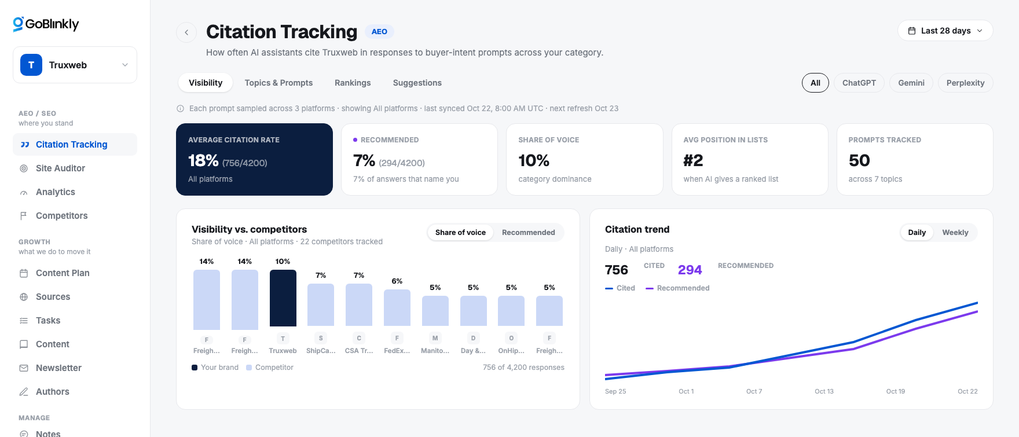Select the Prompts Tracked card
Image resolution: width=1019 pixels, height=437 pixels.
click(915, 159)
